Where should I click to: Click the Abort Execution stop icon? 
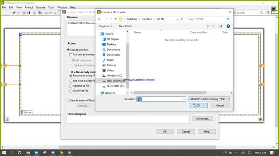[24, 13]
